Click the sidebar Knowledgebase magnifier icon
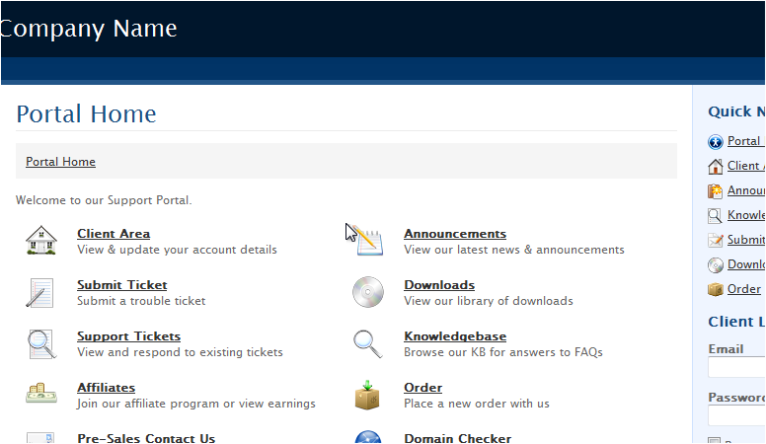This screenshot has height=444, width=766. [716, 216]
